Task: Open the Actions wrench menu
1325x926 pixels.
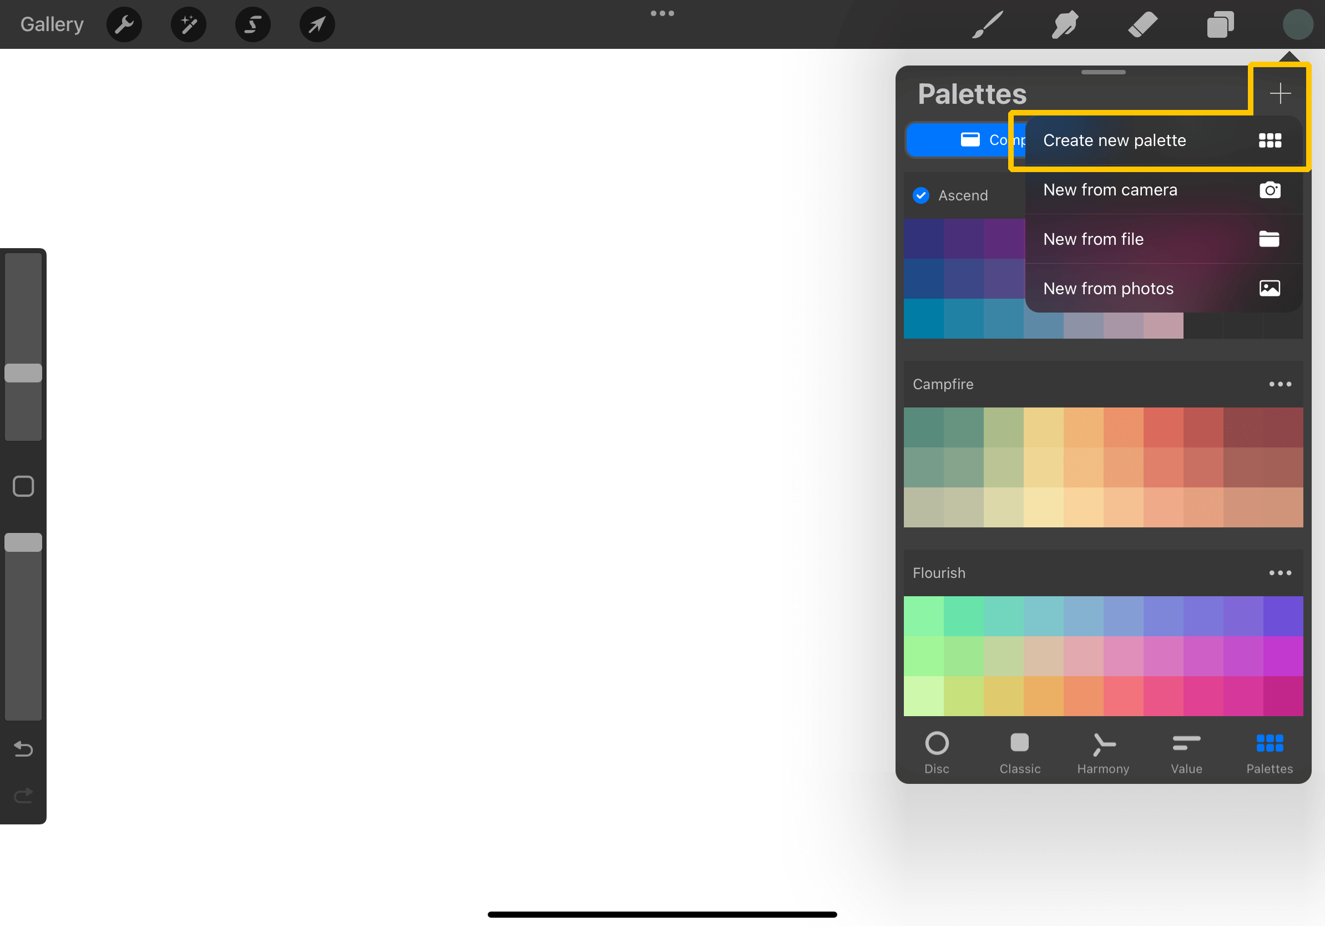Action: click(124, 24)
